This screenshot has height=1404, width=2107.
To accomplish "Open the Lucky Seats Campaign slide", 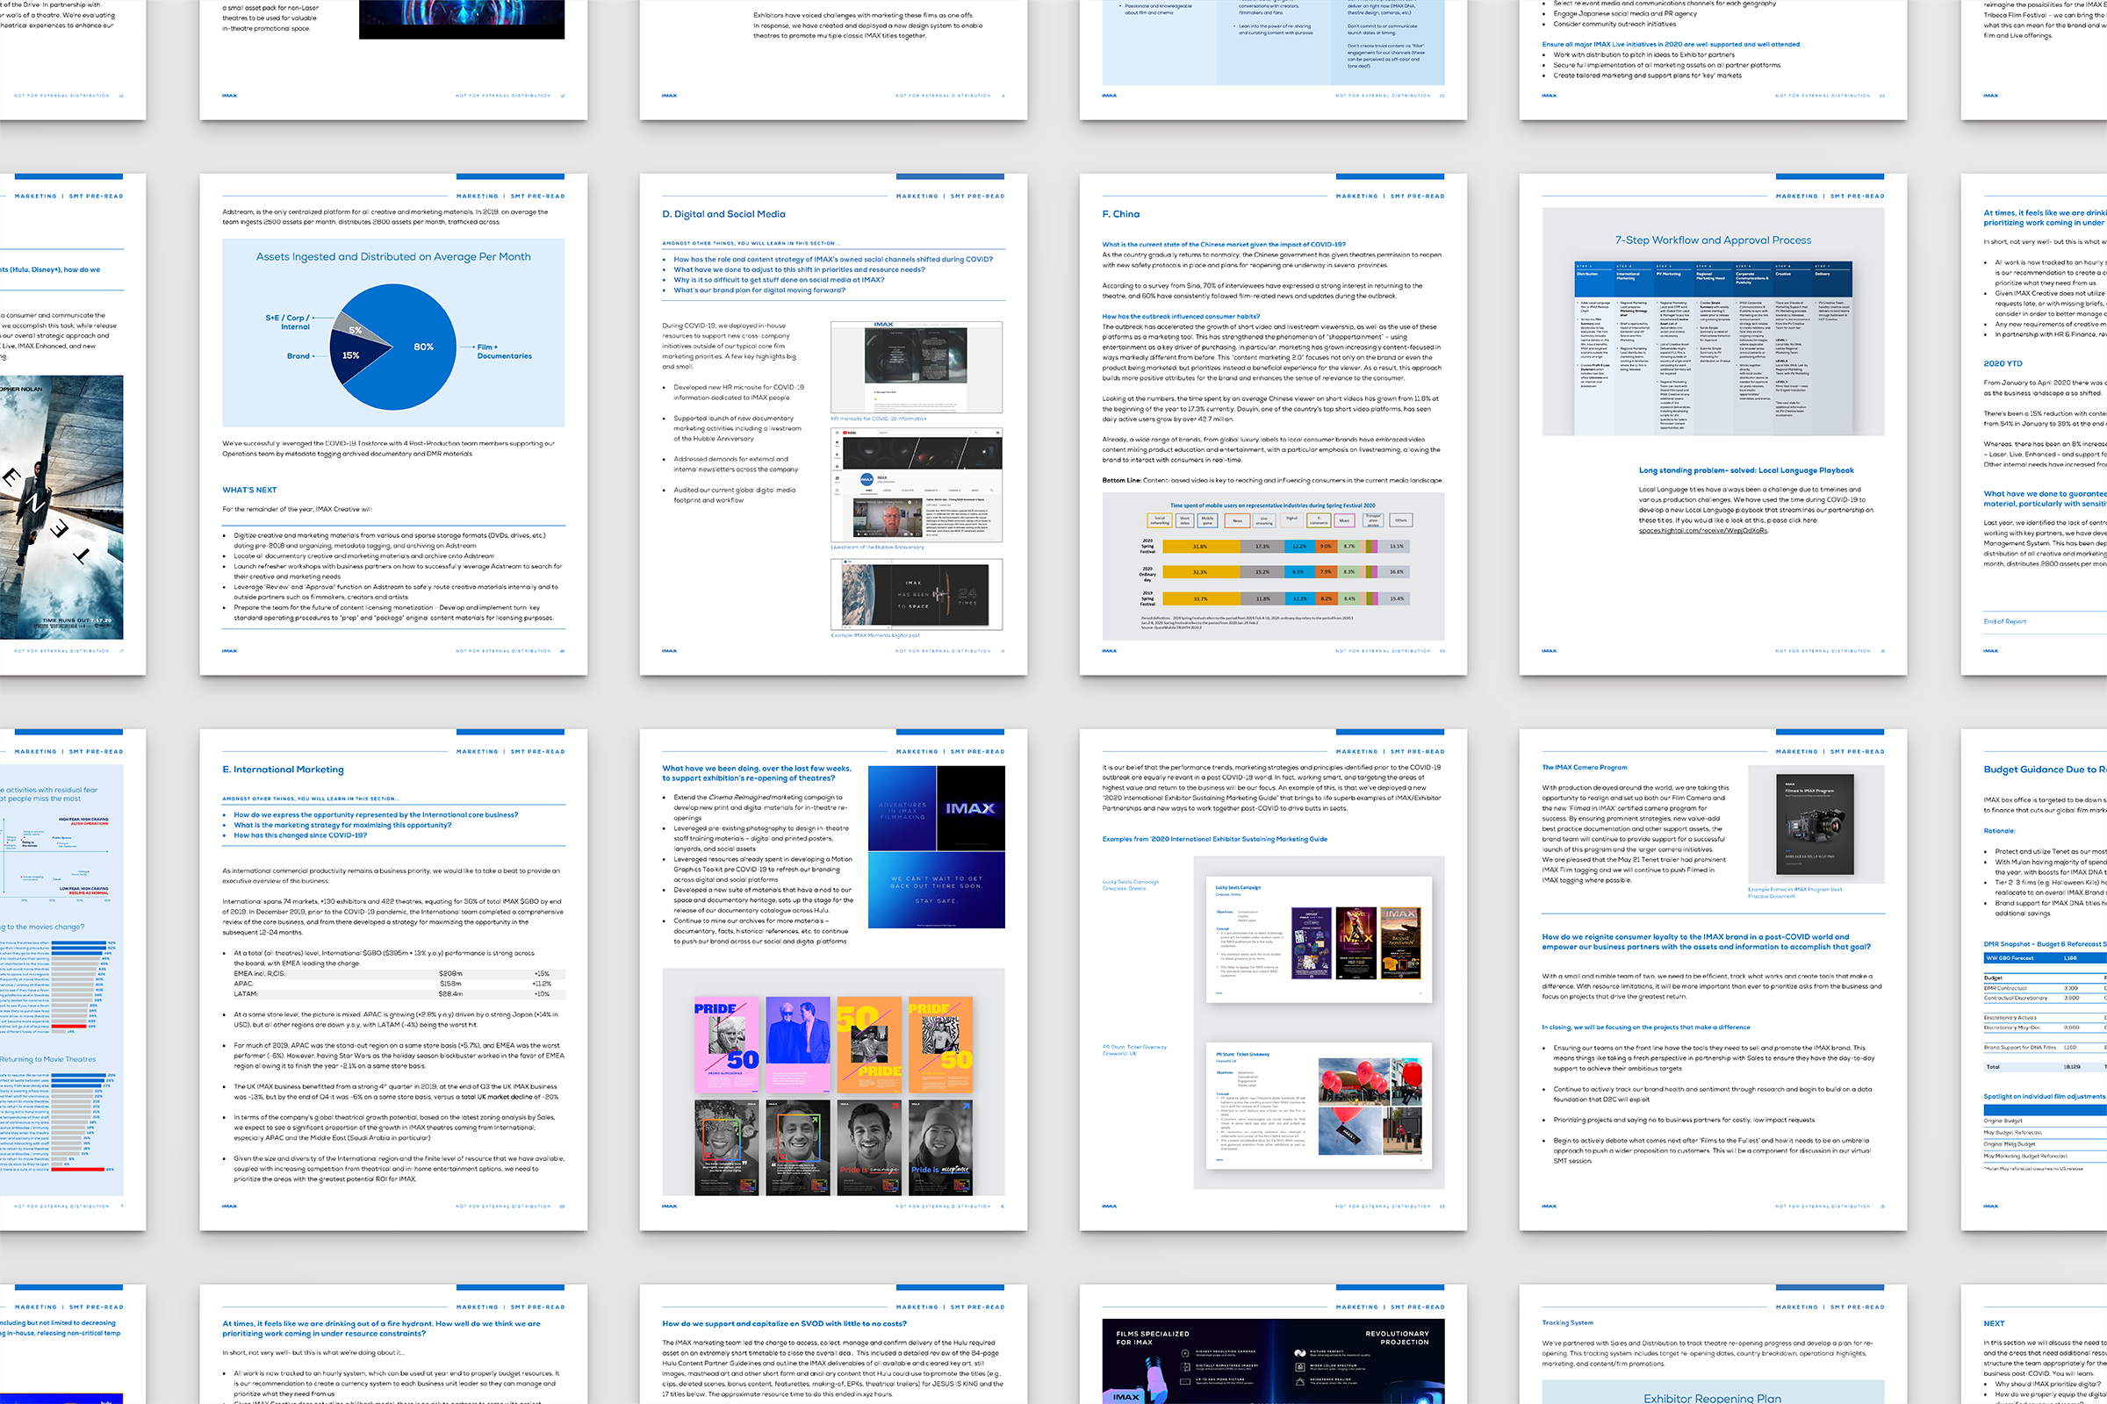I will [x=1318, y=939].
